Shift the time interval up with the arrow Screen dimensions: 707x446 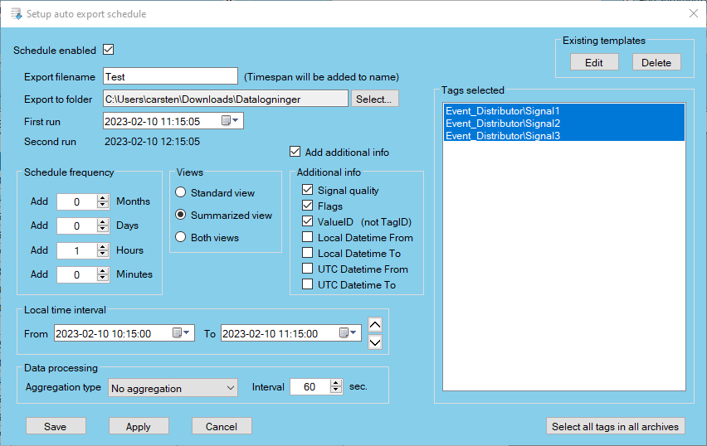pos(375,325)
